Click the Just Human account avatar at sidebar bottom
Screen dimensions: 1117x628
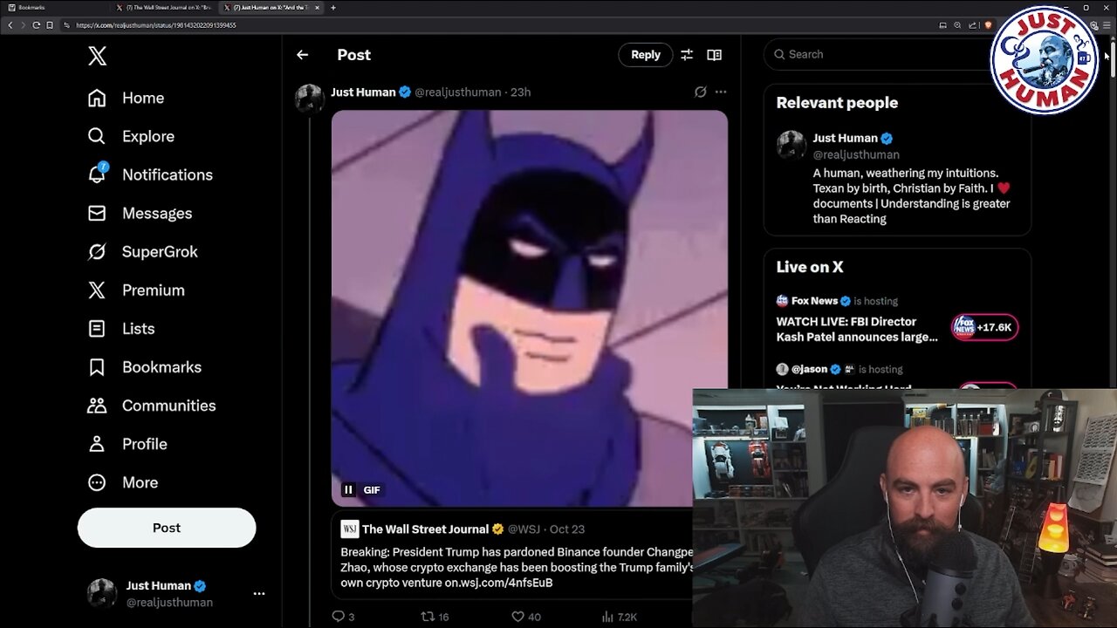point(102,593)
